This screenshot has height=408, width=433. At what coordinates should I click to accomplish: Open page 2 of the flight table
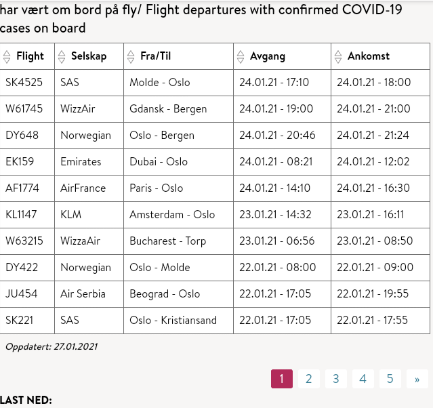[308, 379]
